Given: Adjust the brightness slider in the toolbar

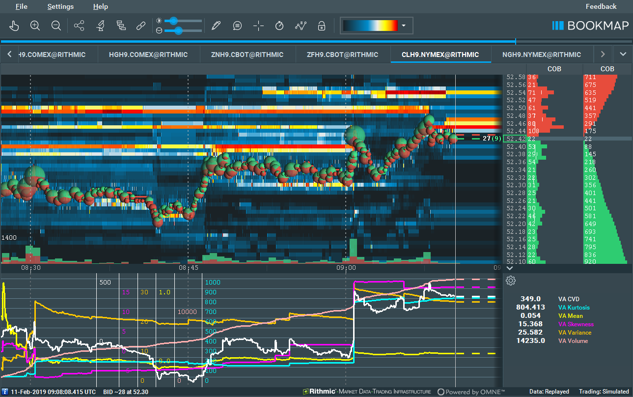Looking at the screenshot, I should tap(174, 21).
